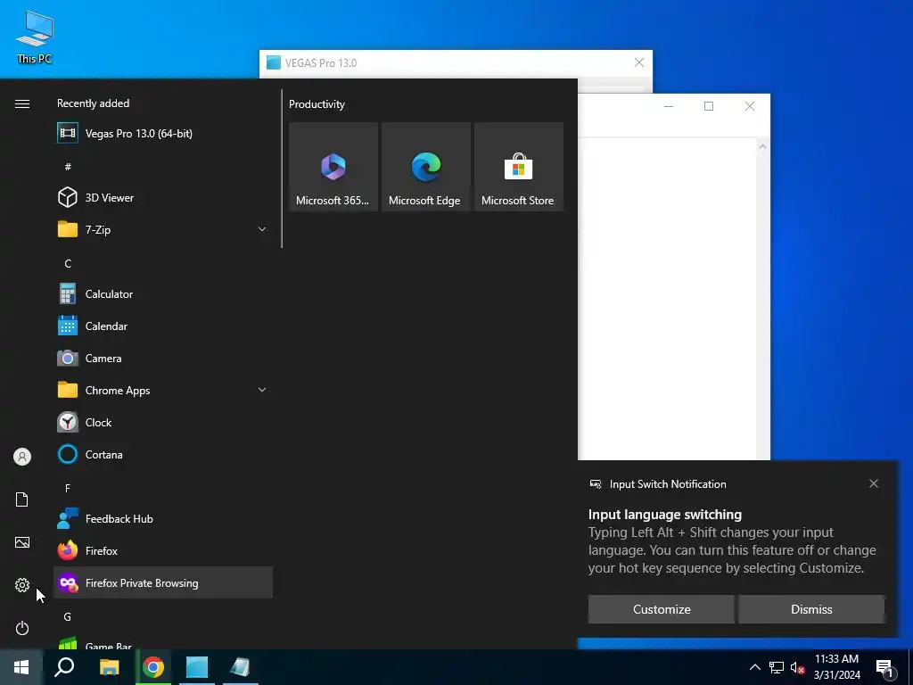
Task: Expand the Start menu hamburger
Action: point(22,103)
